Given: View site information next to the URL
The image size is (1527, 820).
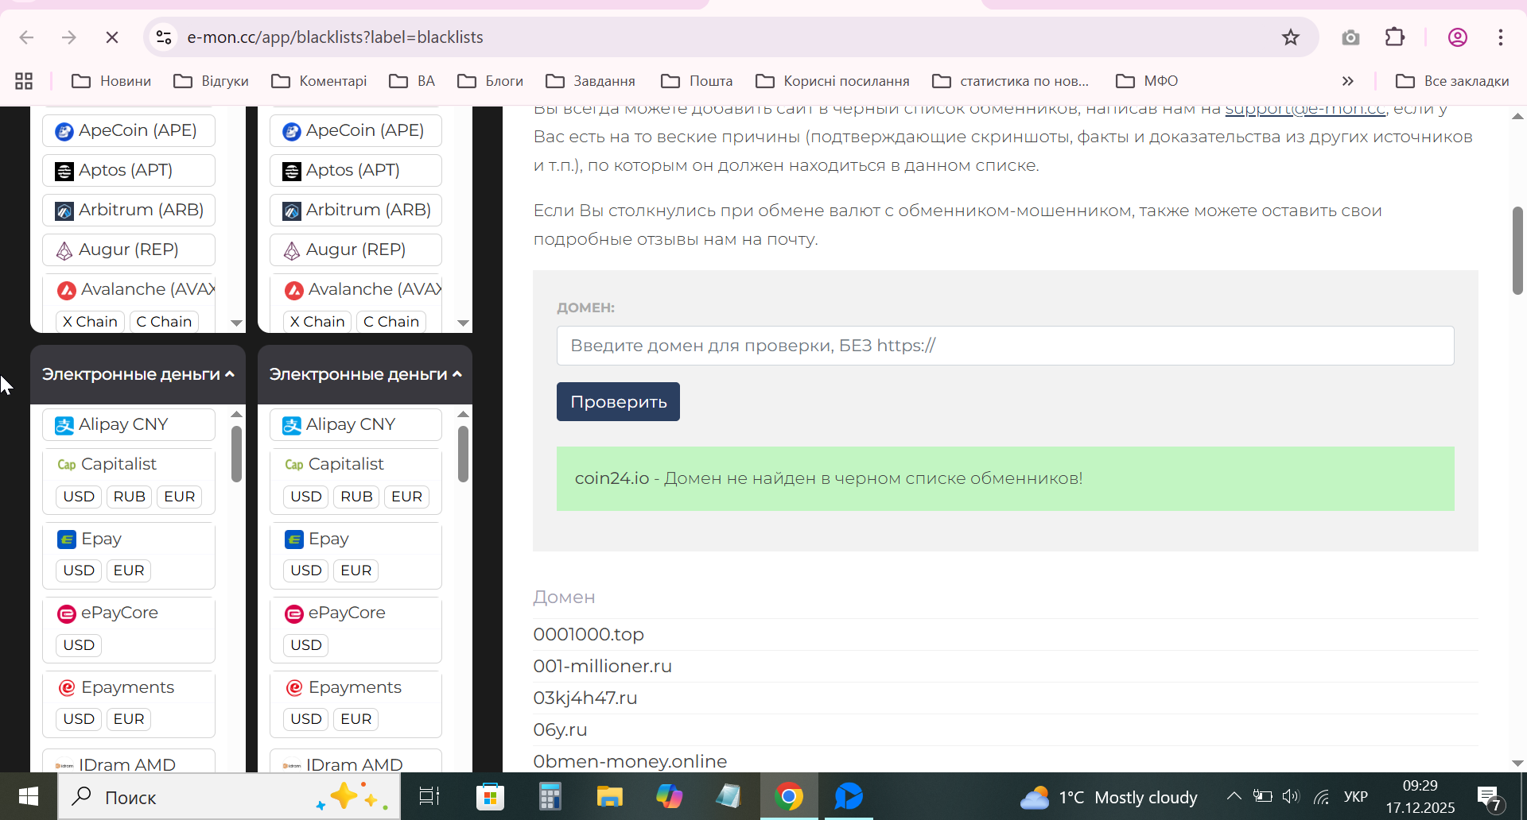Looking at the screenshot, I should click(x=164, y=37).
